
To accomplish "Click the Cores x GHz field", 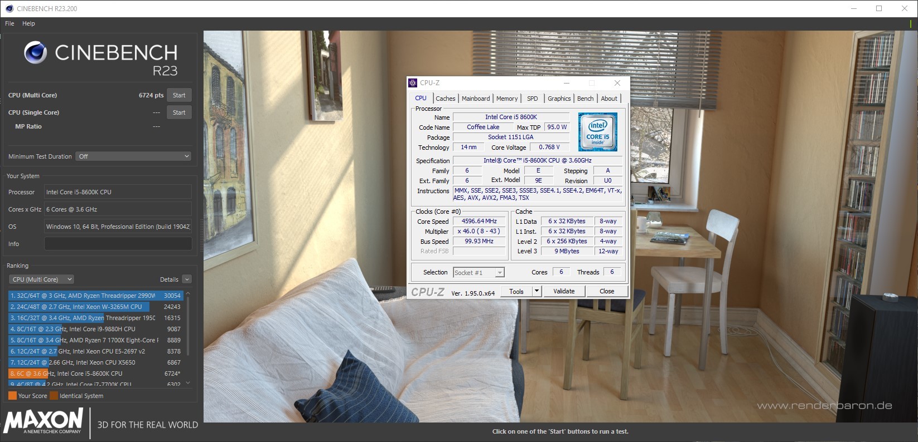I will click(x=118, y=209).
